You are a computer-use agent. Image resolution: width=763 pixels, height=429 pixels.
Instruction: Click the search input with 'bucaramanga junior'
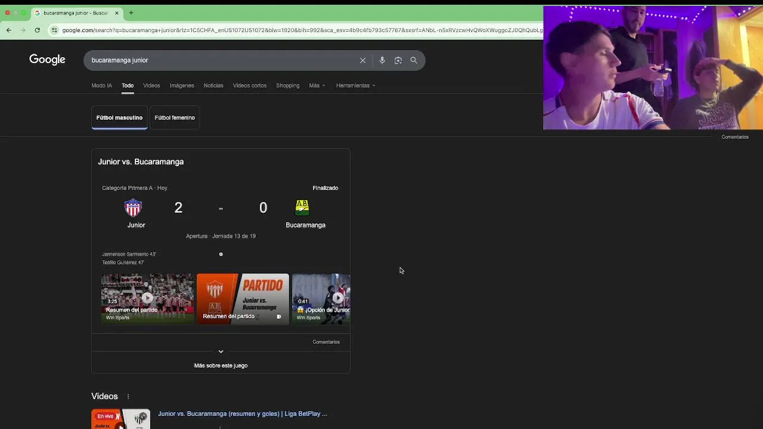[221, 60]
